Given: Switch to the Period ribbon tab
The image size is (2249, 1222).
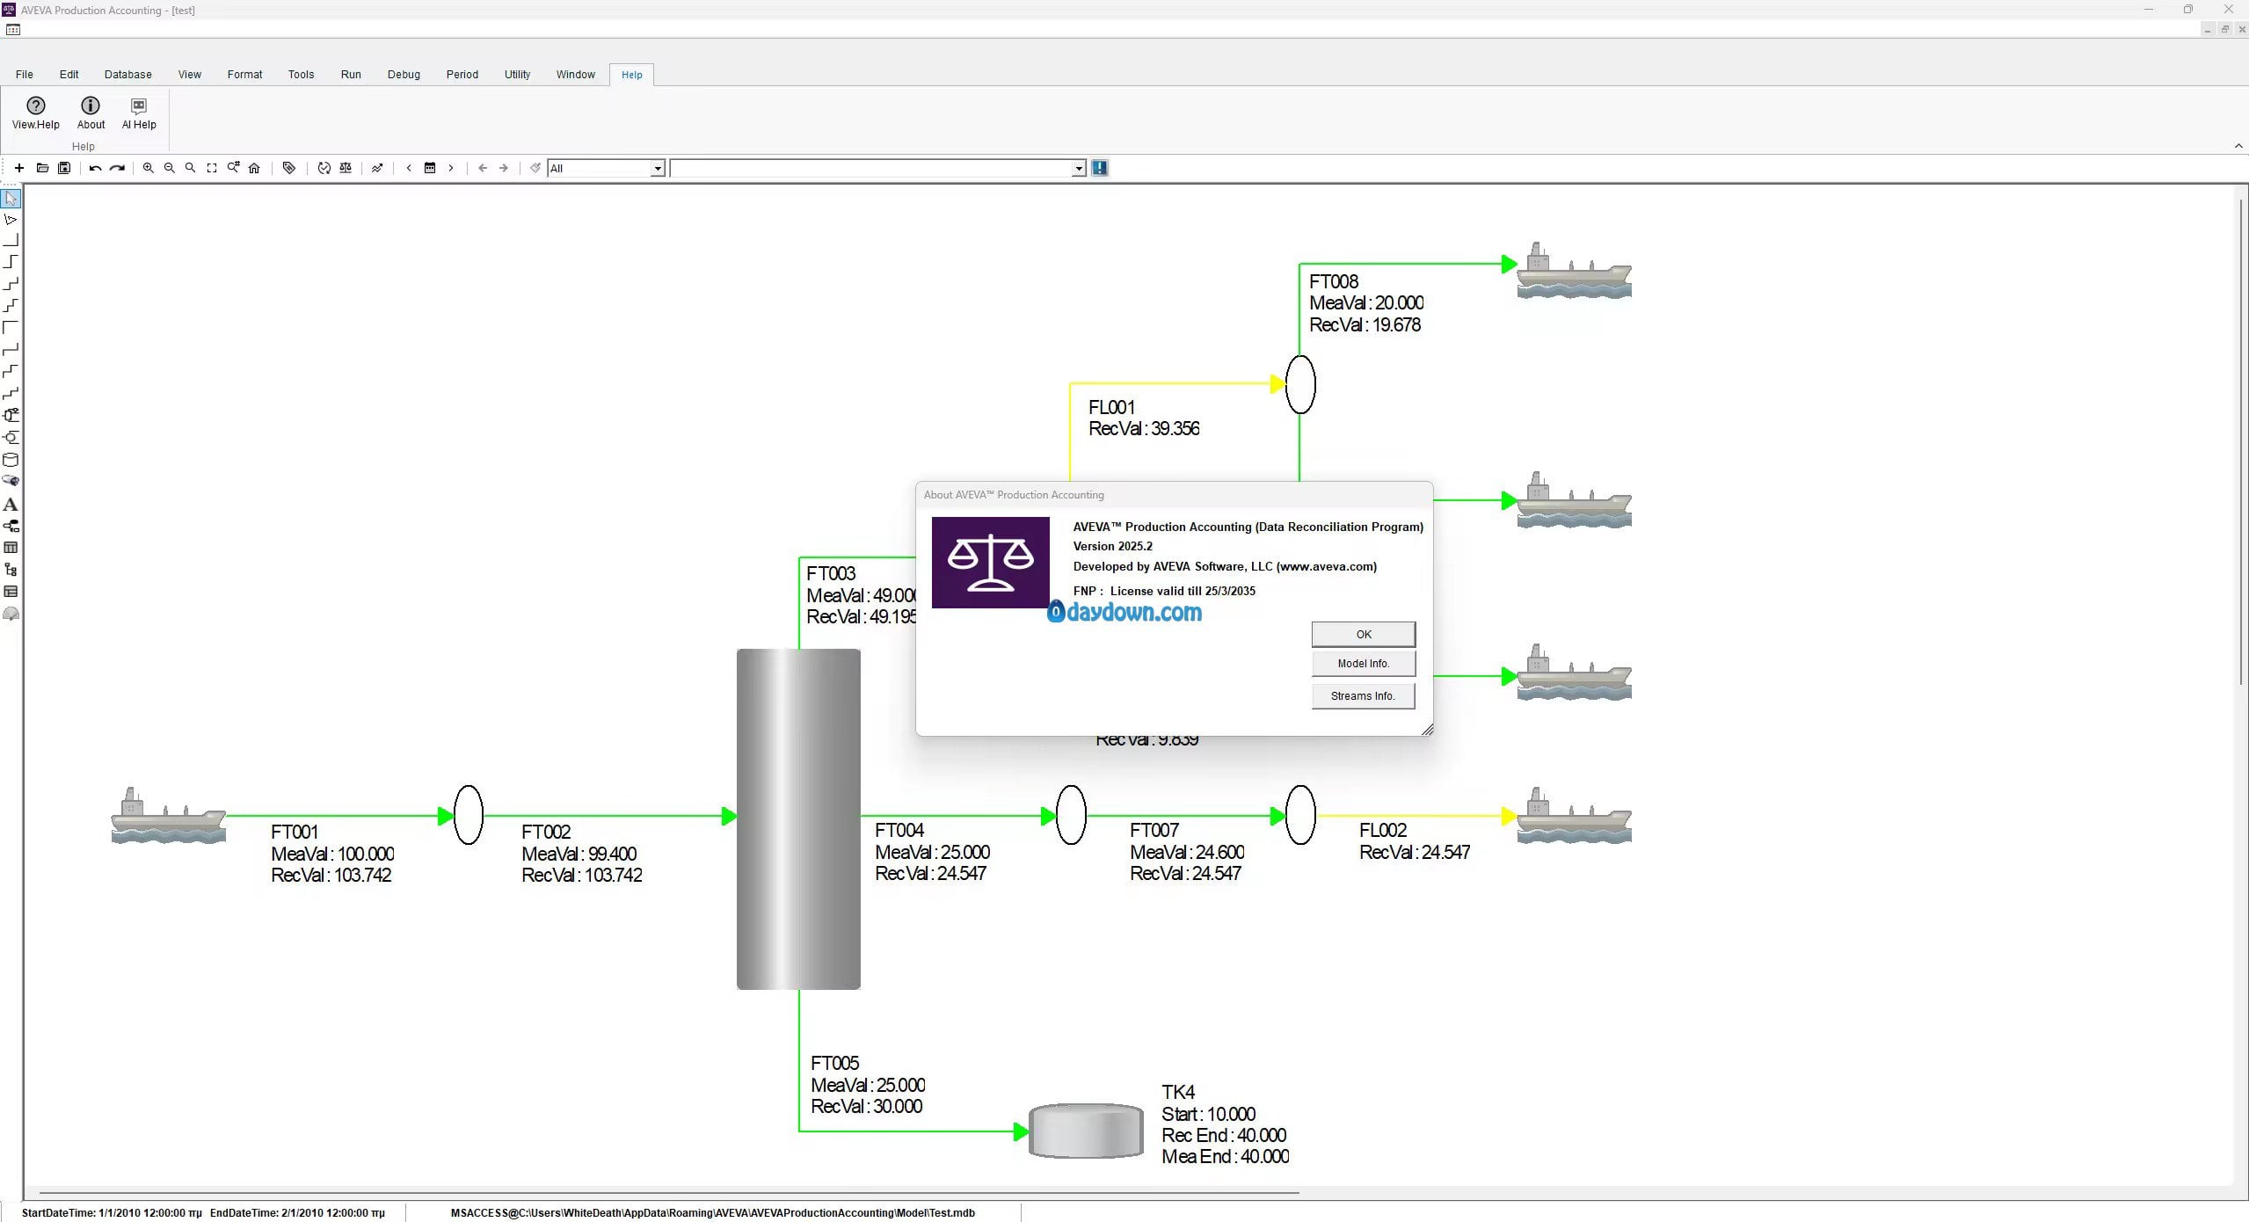Looking at the screenshot, I should 462,75.
